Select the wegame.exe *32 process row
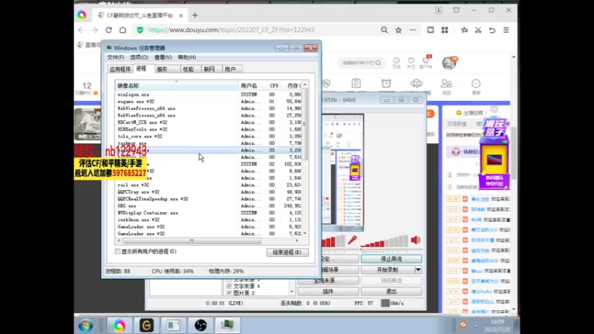Screen dimensions: 594x334 point(209,102)
